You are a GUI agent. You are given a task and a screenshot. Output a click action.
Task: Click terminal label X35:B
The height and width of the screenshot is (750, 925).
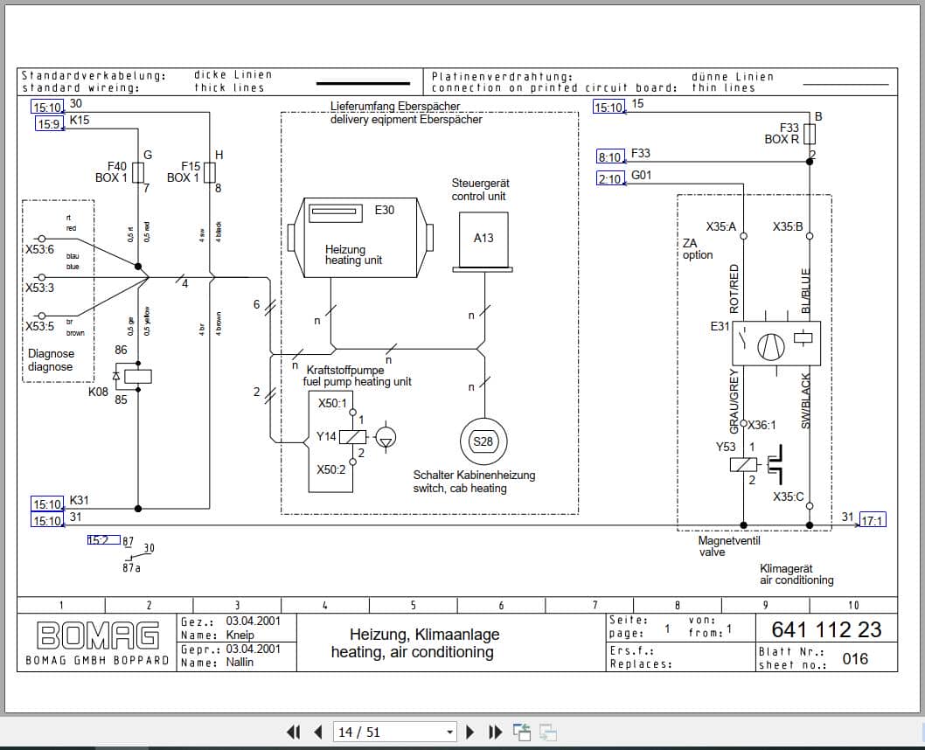pyautogui.click(x=788, y=226)
